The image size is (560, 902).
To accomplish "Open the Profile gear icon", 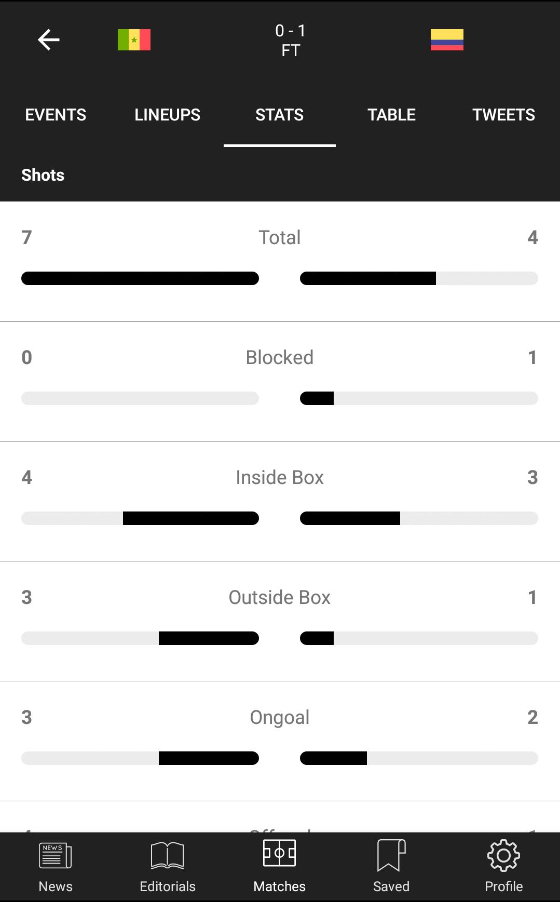I will pos(503,855).
